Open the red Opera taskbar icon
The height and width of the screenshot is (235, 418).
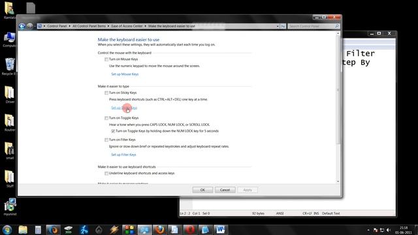[x=190, y=230]
